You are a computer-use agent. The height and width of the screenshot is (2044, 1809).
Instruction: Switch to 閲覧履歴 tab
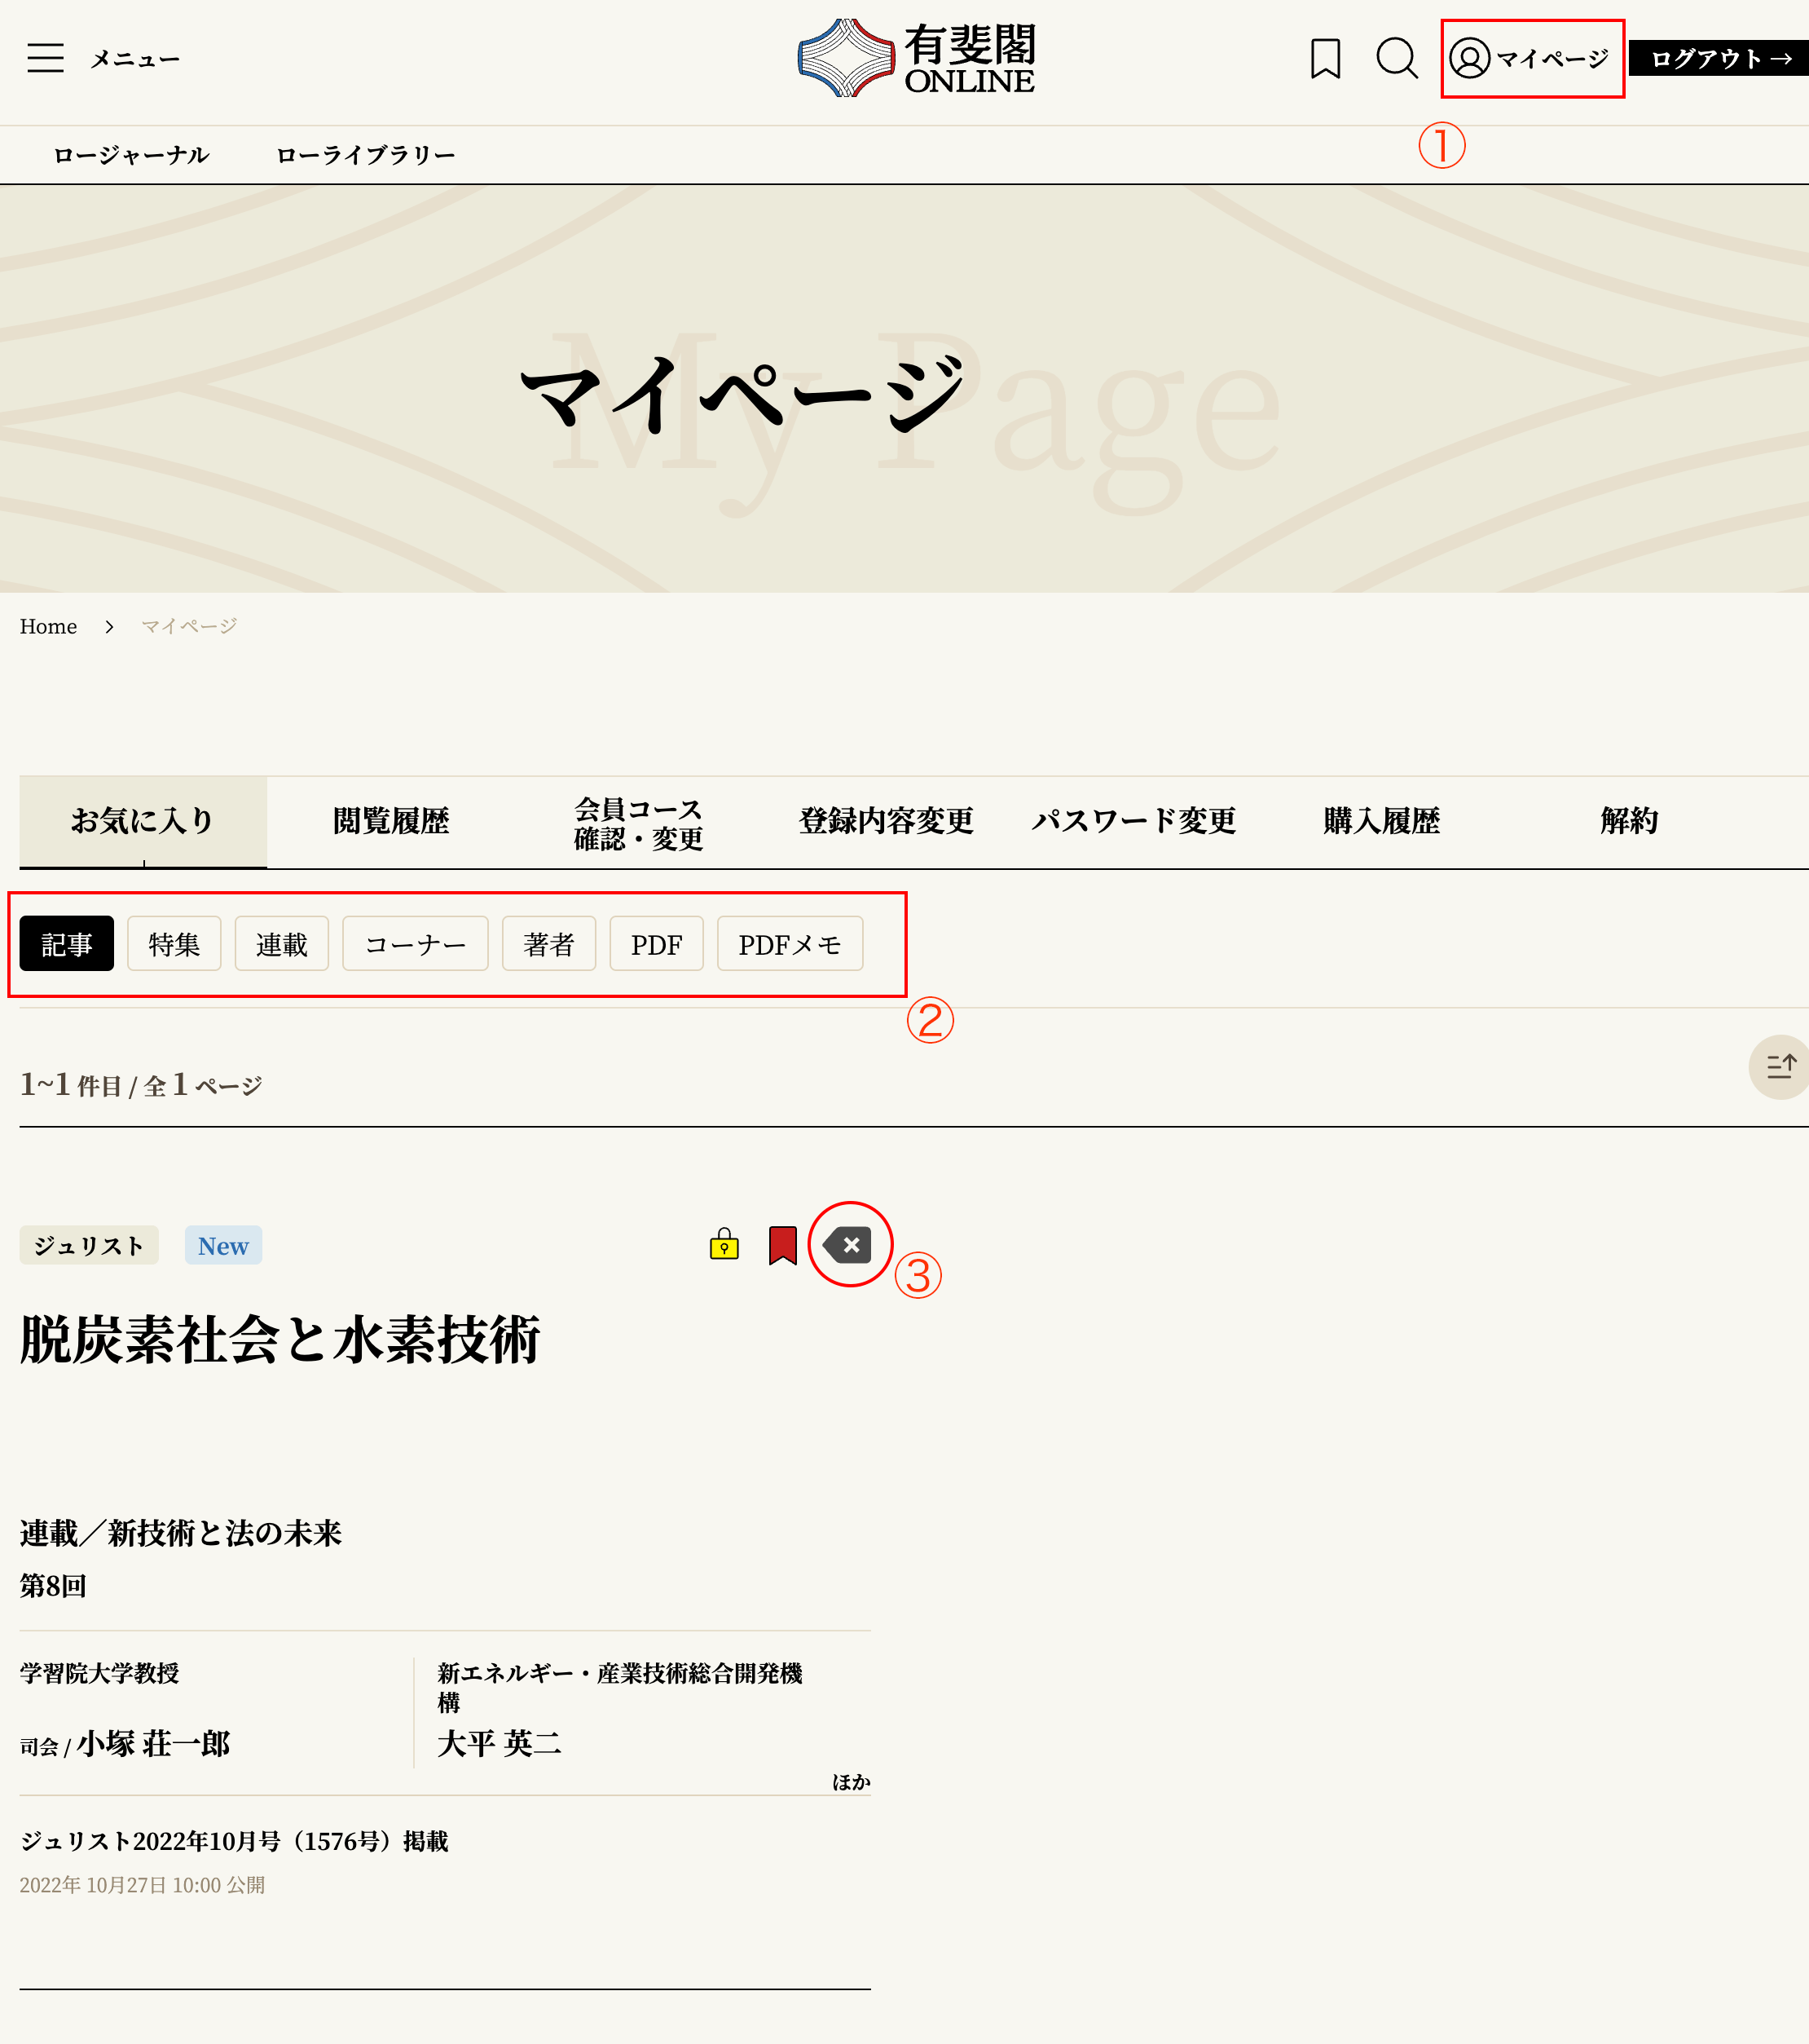[391, 821]
